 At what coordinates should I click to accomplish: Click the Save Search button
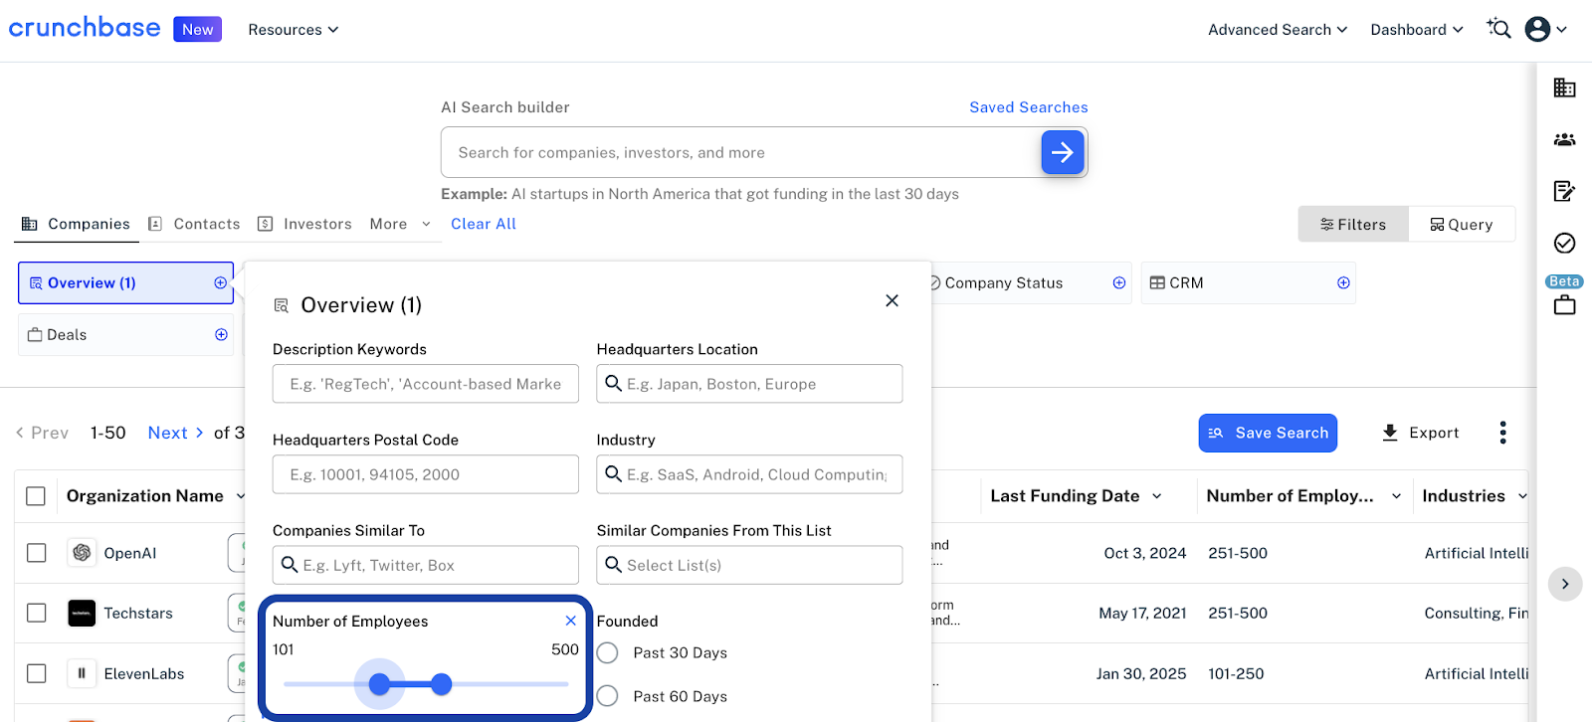pos(1268,433)
